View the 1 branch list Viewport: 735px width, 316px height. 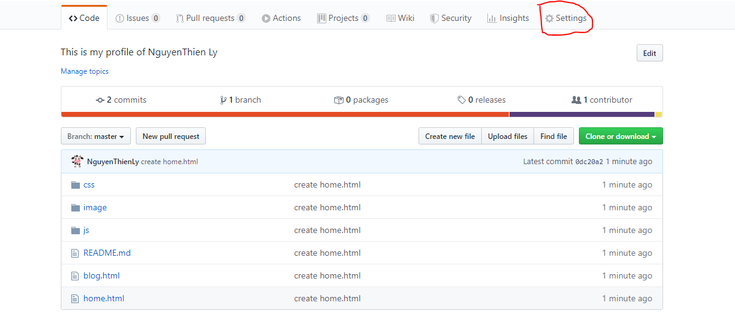240,100
